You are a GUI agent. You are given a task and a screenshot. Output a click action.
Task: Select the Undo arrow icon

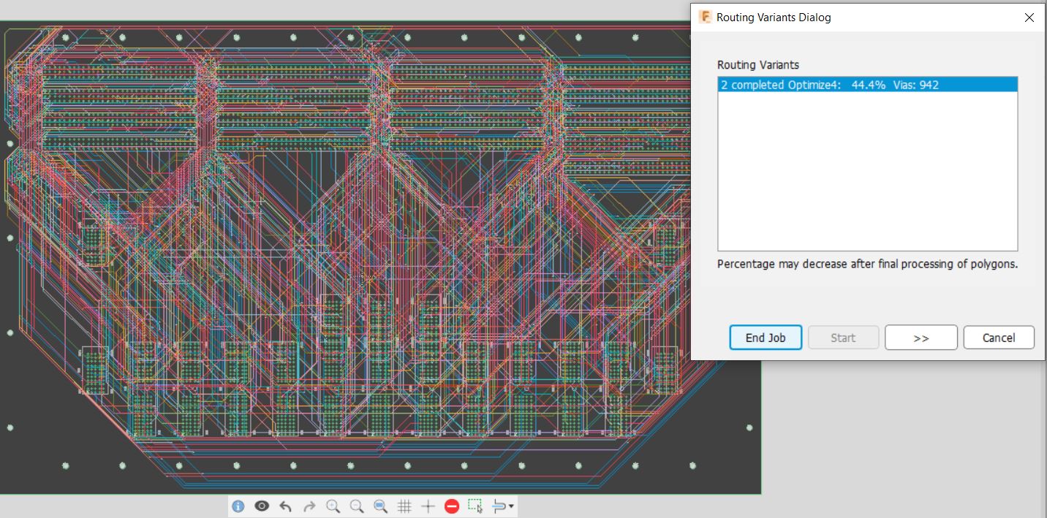285,505
